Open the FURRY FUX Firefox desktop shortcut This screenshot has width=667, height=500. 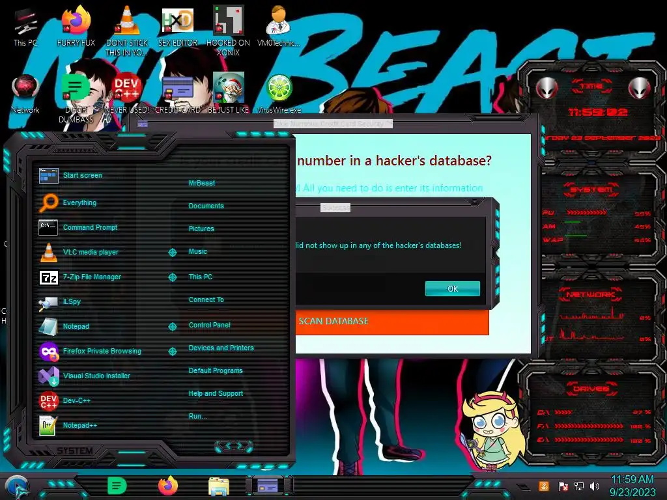tap(76, 26)
